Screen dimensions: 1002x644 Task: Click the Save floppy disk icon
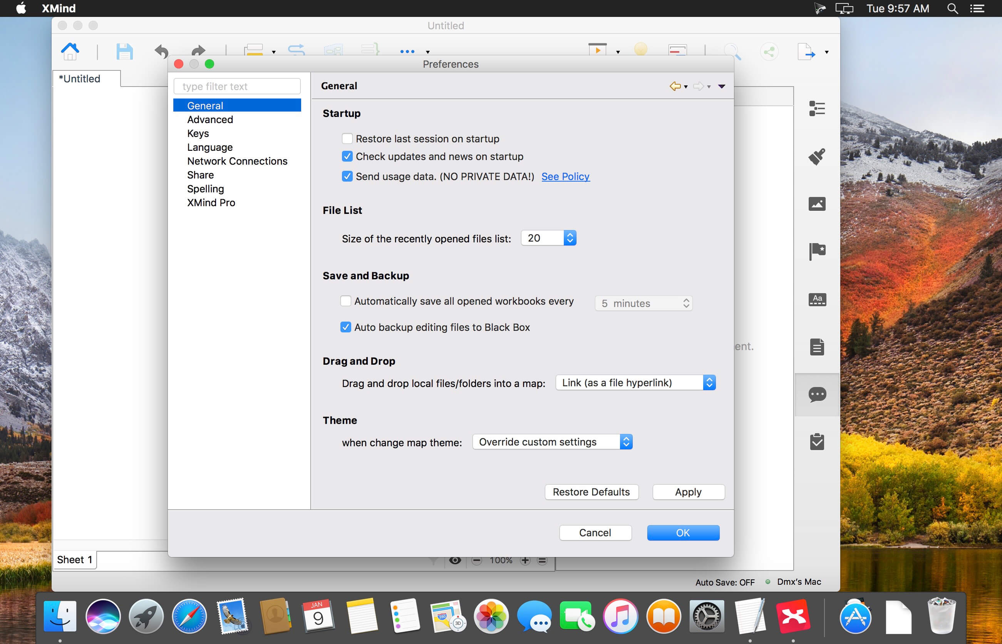[124, 52]
